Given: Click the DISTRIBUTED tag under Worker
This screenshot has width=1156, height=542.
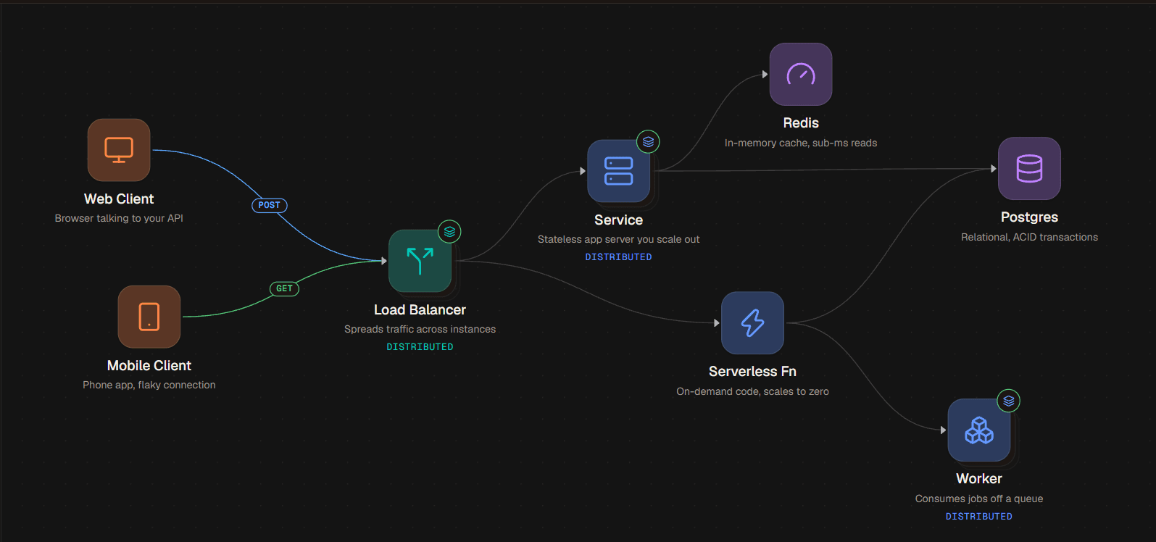Looking at the screenshot, I should tap(979, 517).
